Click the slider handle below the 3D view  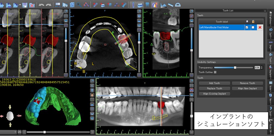tap(44, 132)
